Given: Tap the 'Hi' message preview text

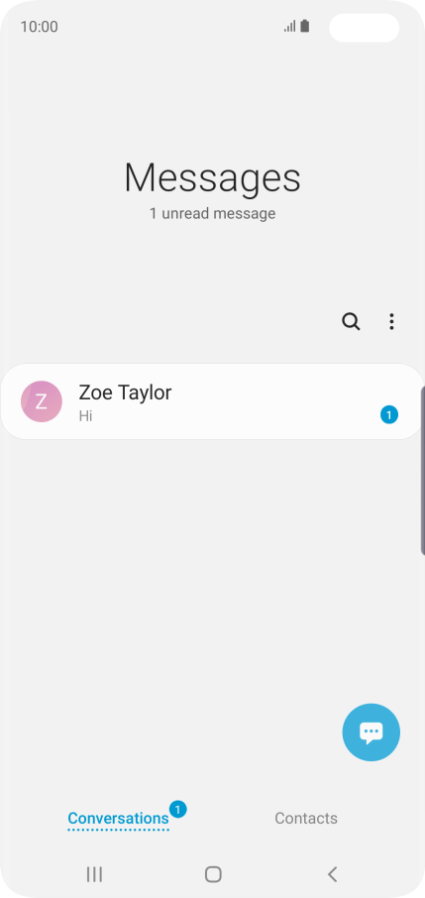Looking at the screenshot, I should click(85, 416).
